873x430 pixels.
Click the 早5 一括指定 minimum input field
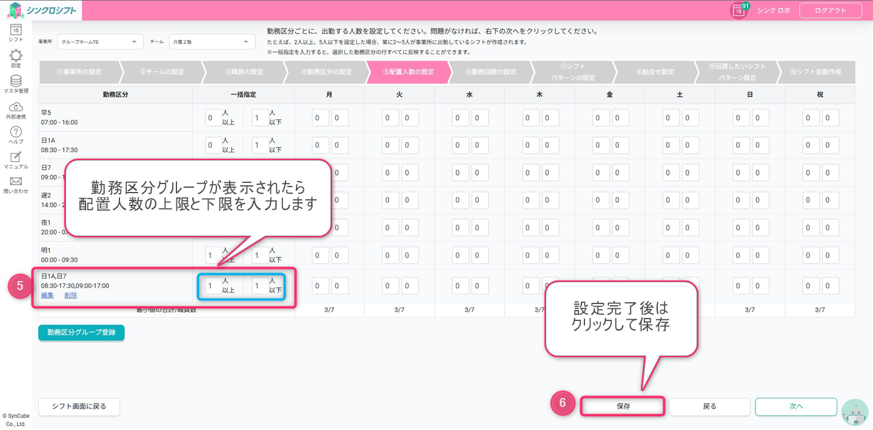click(213, 118)
